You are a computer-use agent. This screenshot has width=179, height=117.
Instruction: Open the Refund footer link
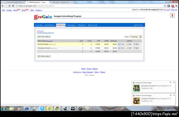[x=95, y=69]
